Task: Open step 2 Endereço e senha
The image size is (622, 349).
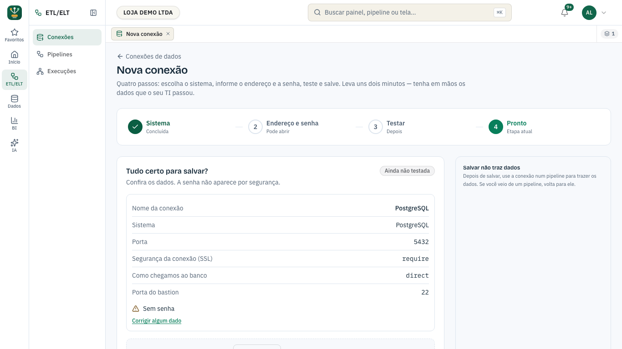Action: pyautogui.click(x=283, y=127)
